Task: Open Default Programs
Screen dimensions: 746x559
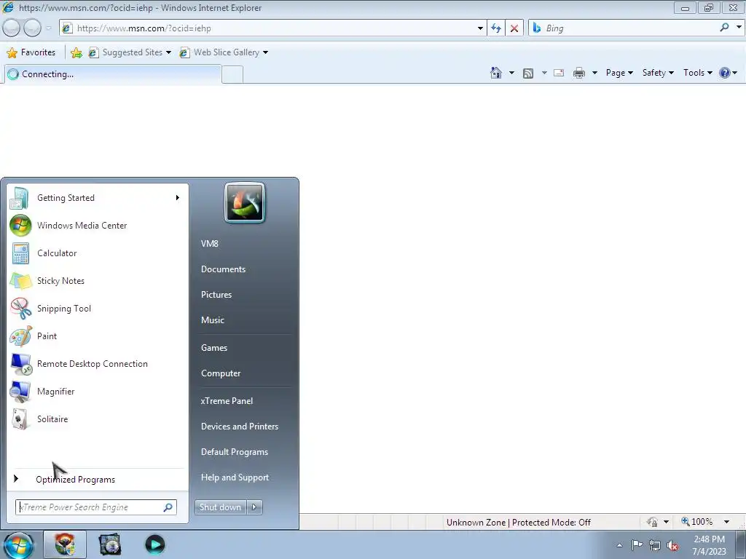Action: pyautogui.click(x=234, y=452)
